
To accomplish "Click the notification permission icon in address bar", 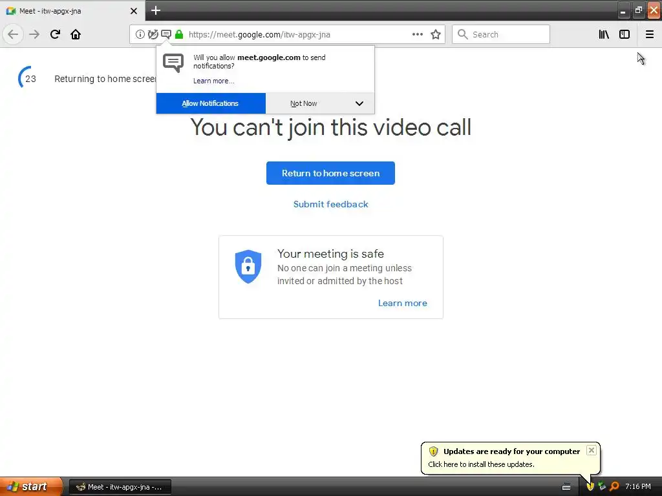I will (x=166, y=34).
